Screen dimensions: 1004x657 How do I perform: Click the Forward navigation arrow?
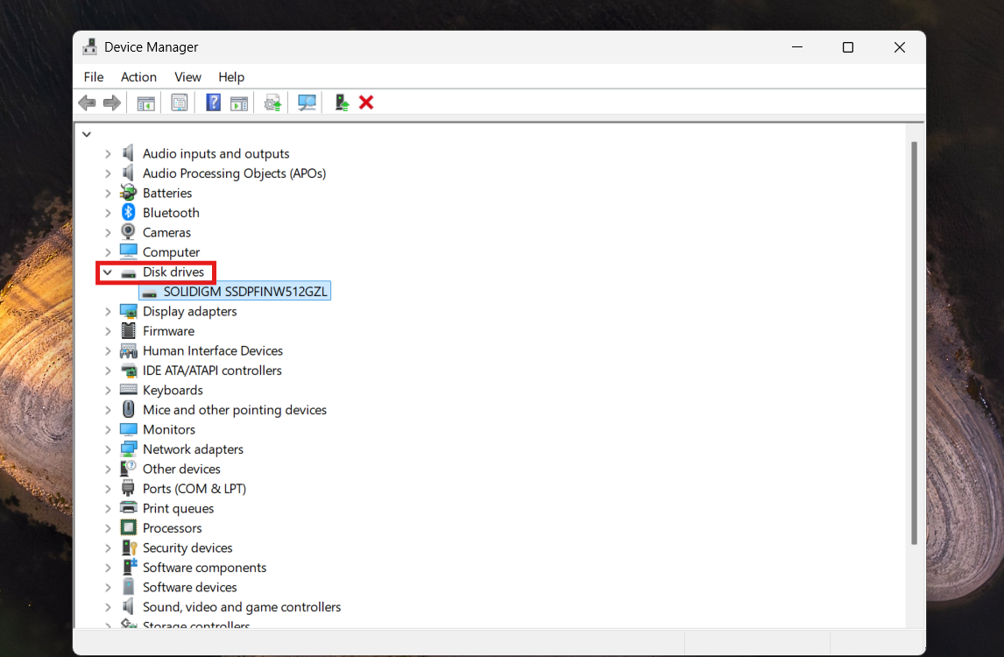coord(111,102)
